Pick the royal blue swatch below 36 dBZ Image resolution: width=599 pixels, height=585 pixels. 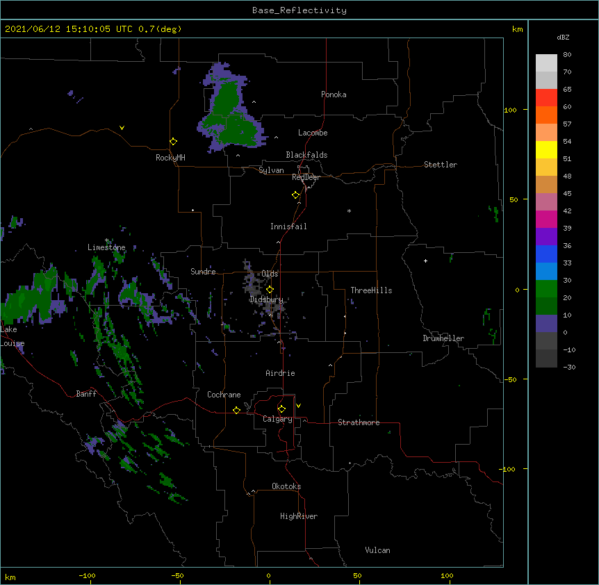(x=546, y=254)
